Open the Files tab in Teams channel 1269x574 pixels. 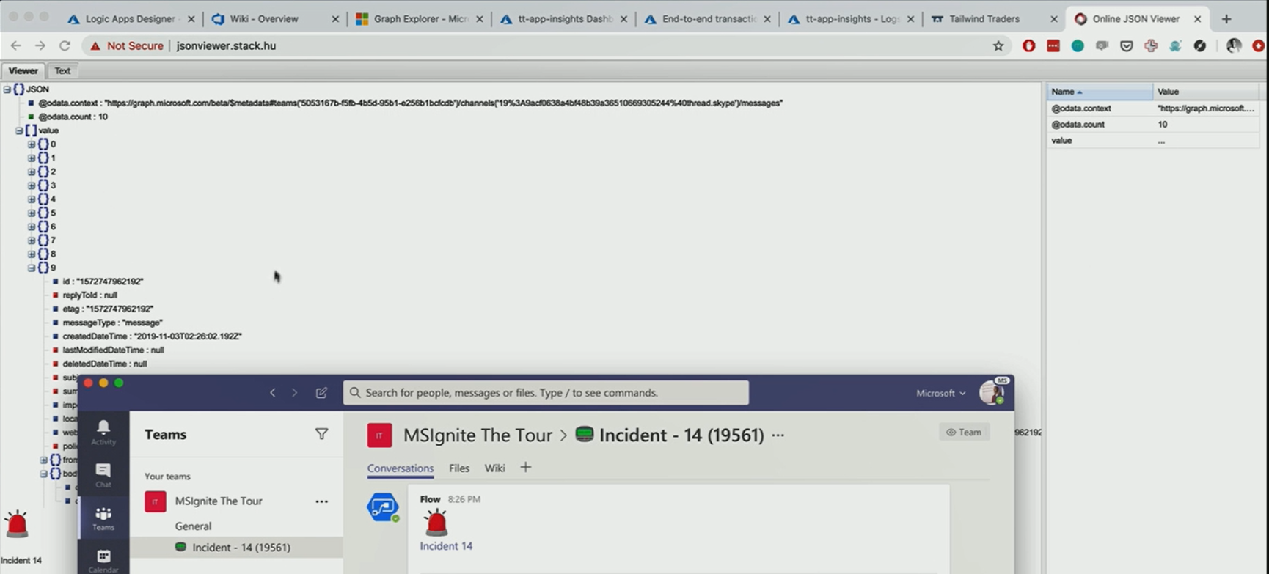pyautogui.click(x=459, y=468)
